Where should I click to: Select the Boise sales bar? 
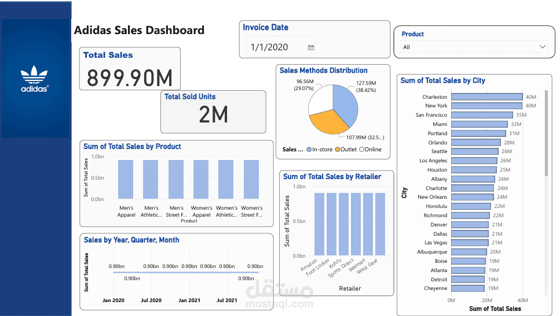(x=469, y=261)
